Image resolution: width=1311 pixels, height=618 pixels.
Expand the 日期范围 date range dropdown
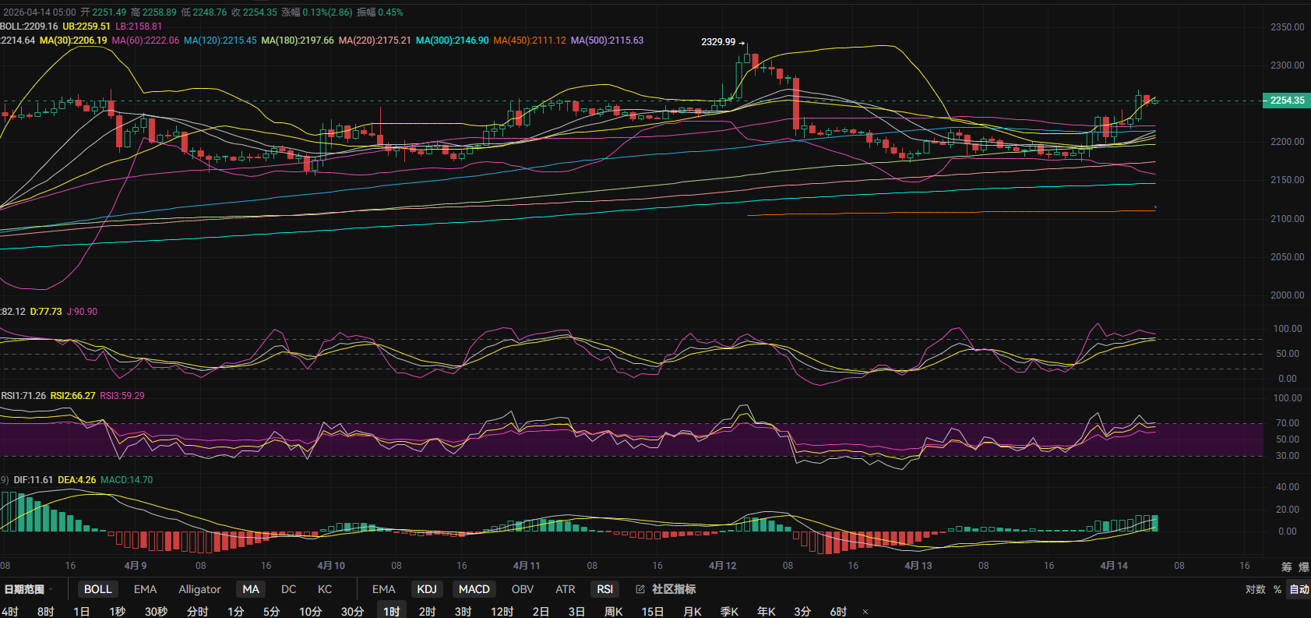[x=30, y=589]
